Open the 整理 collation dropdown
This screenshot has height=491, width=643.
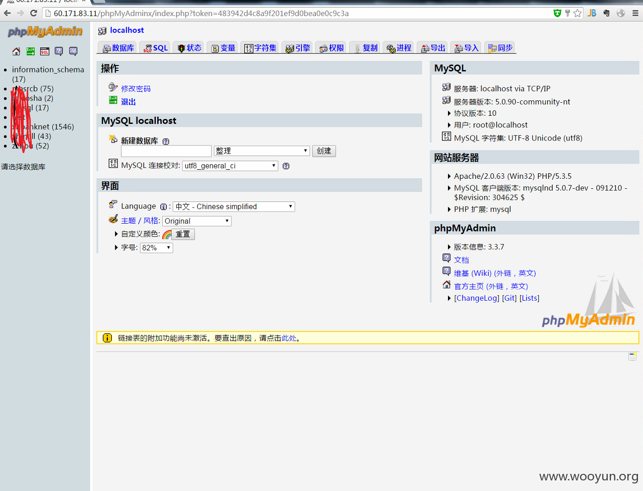(x=262, y=151)
